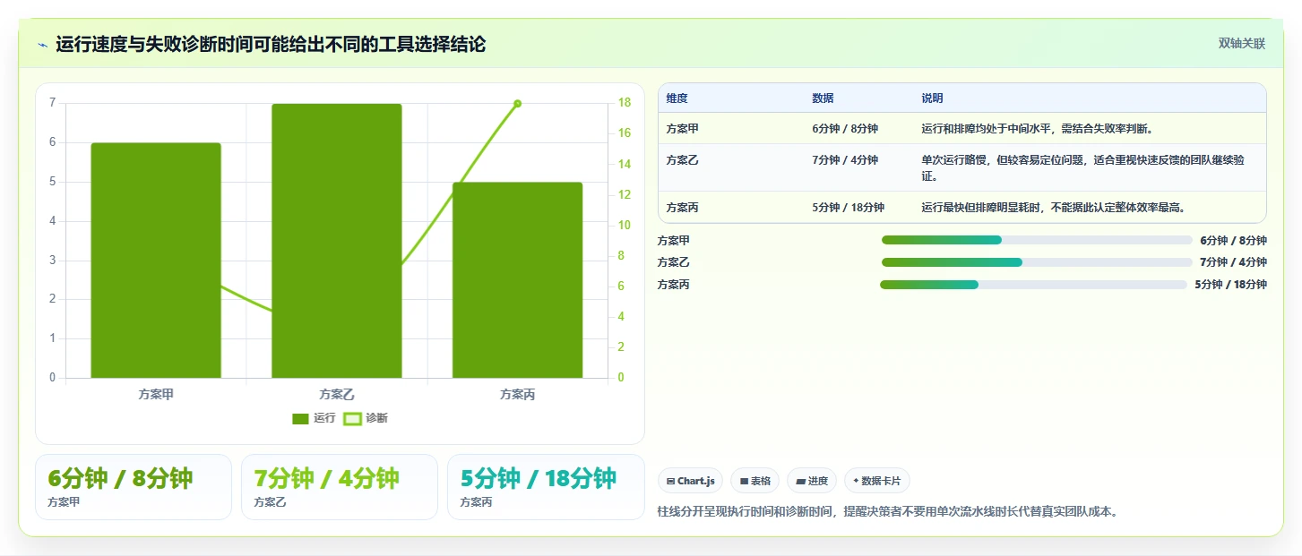Click the chart heading text
Screen dimensions: 1302x556
[271, 45]
